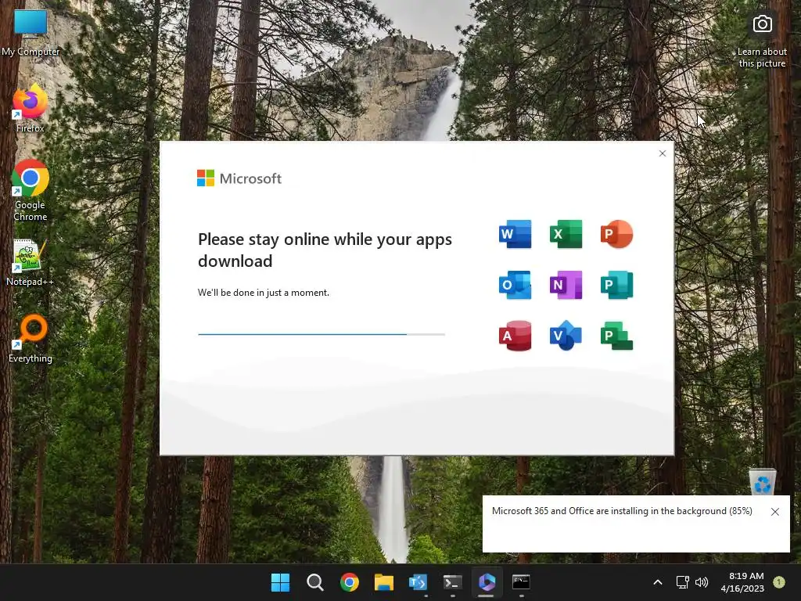Dismiss the Office installing notification
This screenshot has height=601, width=801.
[x=775, y=512]
